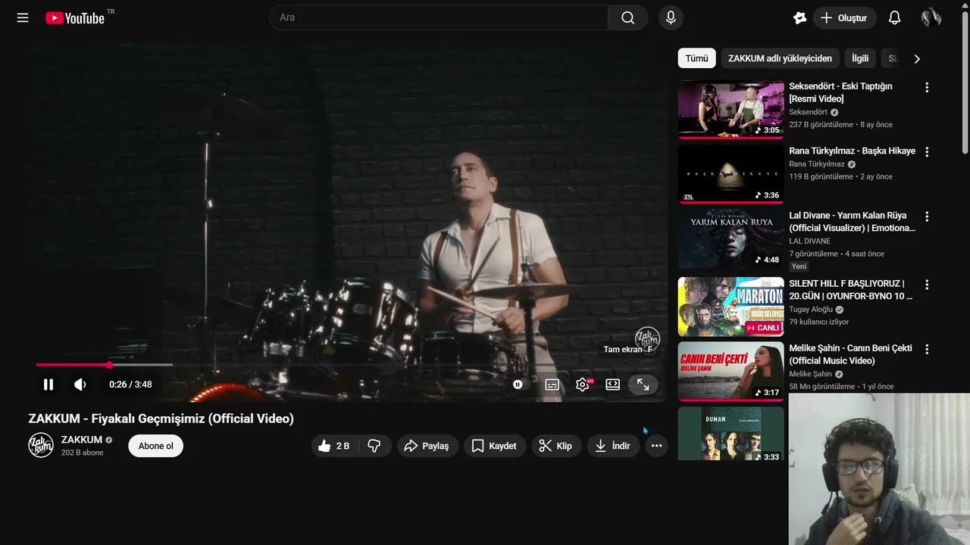Open LAL DIVANE channel name

tap(809, 241)
